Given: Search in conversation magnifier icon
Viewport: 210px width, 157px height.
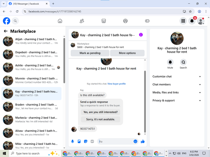Looking at the screenshot, I should pos(183,62).
